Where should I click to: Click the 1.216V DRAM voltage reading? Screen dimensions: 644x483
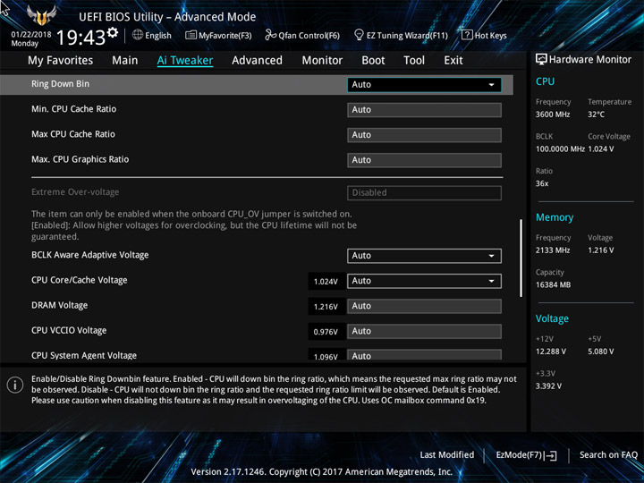(326, 307)
